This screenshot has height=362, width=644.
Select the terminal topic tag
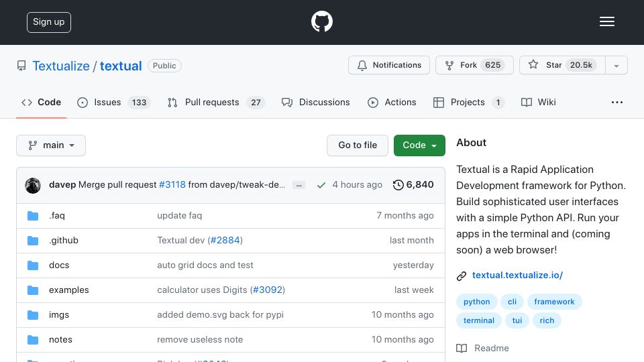(x=479, y=320)
